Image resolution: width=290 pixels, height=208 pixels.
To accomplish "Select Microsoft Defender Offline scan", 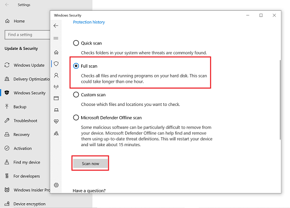I will [76, 118].
